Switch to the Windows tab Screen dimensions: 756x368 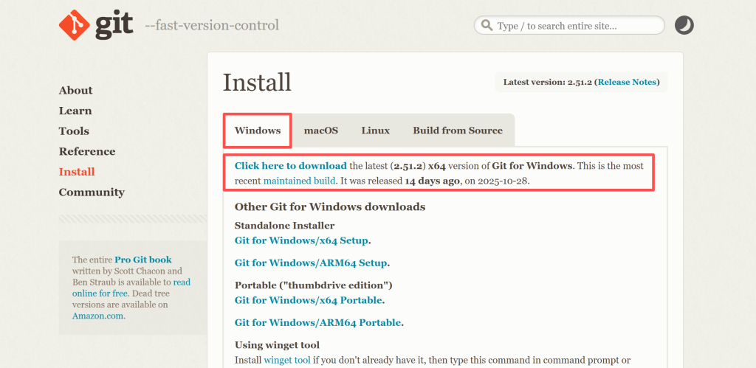coord(258,131)
